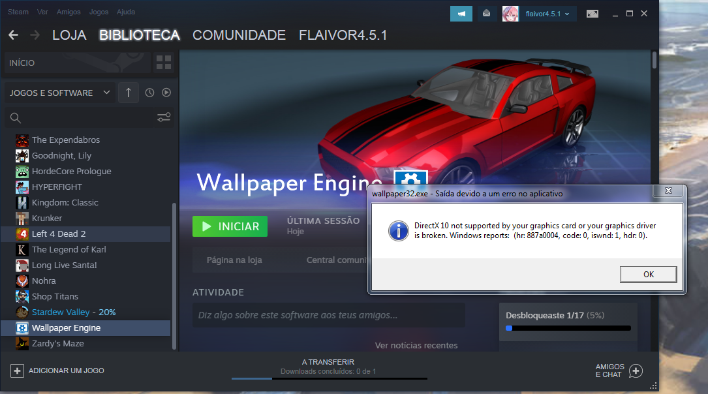Click the Krunker game icon
The image size is (708, 394).
22,219
